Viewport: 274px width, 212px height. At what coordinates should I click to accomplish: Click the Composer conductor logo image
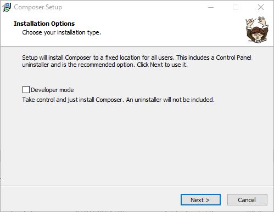pos(257,30)
